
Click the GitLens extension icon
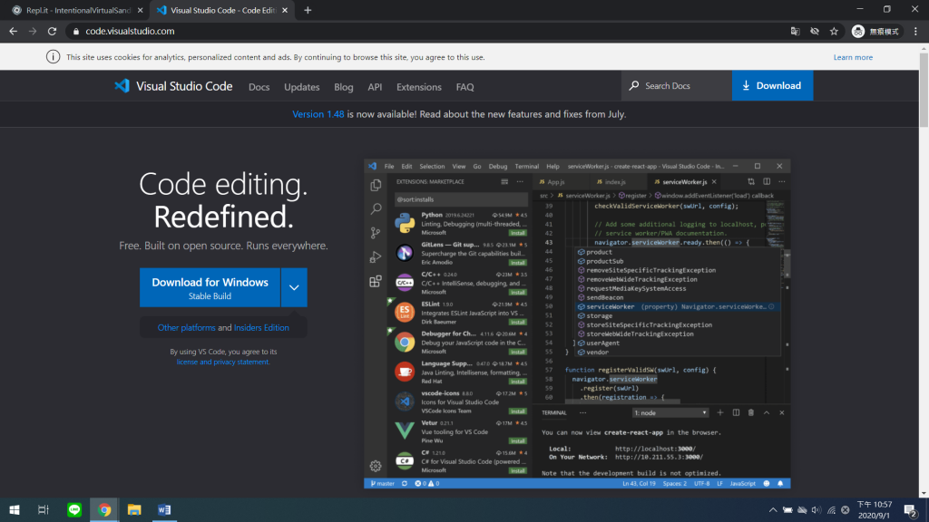405,253
